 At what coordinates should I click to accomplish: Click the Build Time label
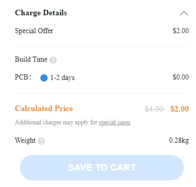click(x=31, y=59)
